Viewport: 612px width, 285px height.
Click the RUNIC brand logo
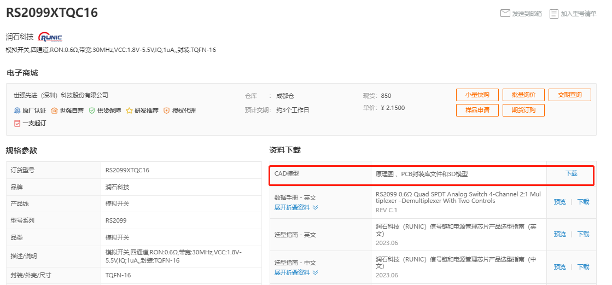click(50, 38)
